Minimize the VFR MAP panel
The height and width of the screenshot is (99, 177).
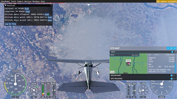click(x=168, y=48)
